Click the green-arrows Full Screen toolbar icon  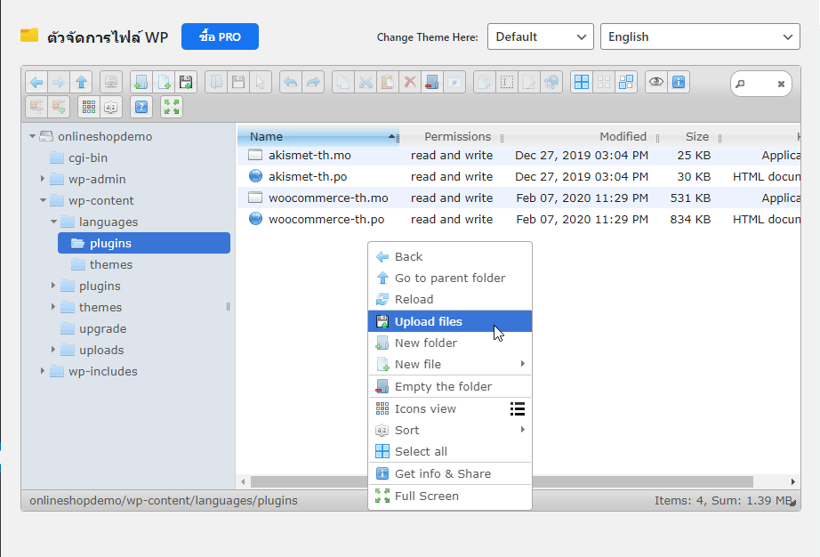coord(172,107)
